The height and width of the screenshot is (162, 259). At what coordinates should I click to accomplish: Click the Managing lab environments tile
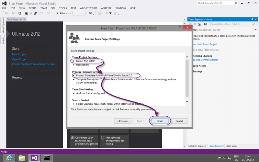pyautogui.click(x=115, y=141)
